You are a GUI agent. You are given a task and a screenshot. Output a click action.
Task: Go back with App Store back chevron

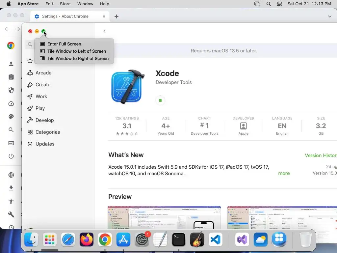click(104, 31)
